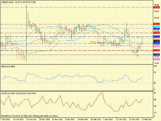Click the 22 value on ADX scale

pos(155,113)
